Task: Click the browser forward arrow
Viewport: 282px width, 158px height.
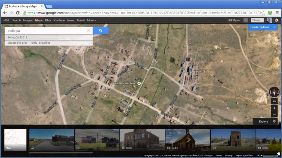Action: 11,13
